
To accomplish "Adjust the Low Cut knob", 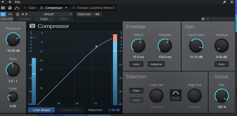I will point(156,96).
